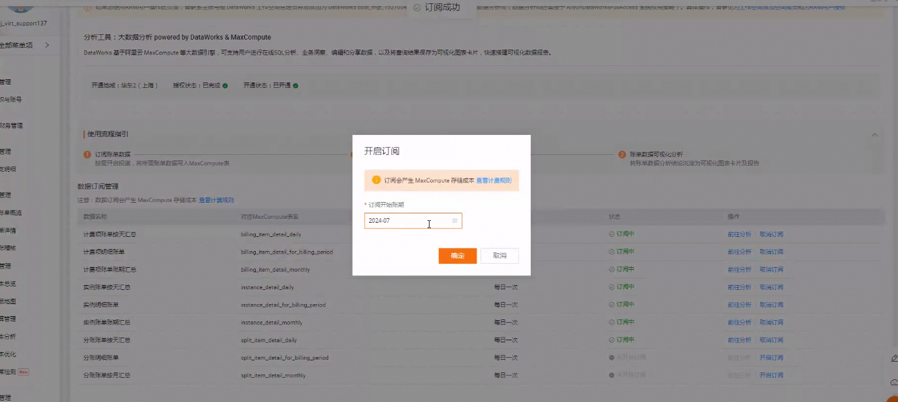Screen dimensions: 898x402
Task: Click 前往分析 for billing_item_detail_for_billing_period
Action: pos(739,252)
